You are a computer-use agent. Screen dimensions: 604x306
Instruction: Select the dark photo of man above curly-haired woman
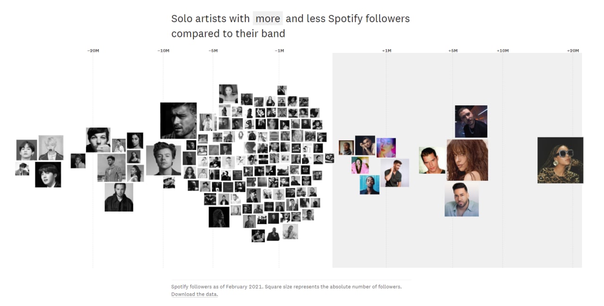(x=471, y=121)
